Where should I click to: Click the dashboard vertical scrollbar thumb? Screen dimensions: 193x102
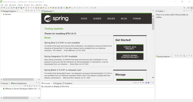click(x=153, y=24)
